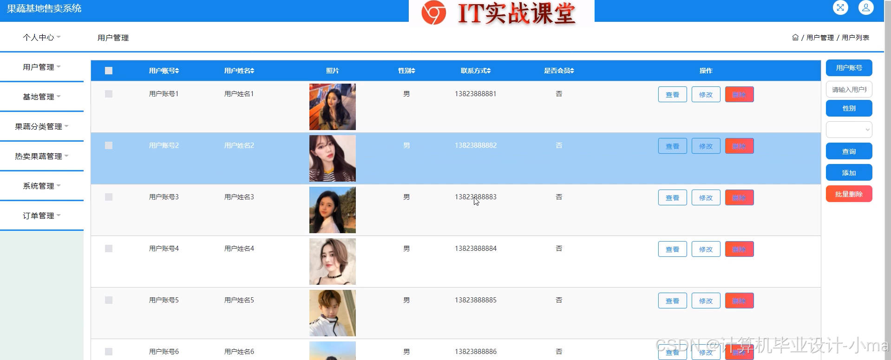The image size is (891, 360).
Task: Select all rows header checkbox
Action: tap(109, 71)
